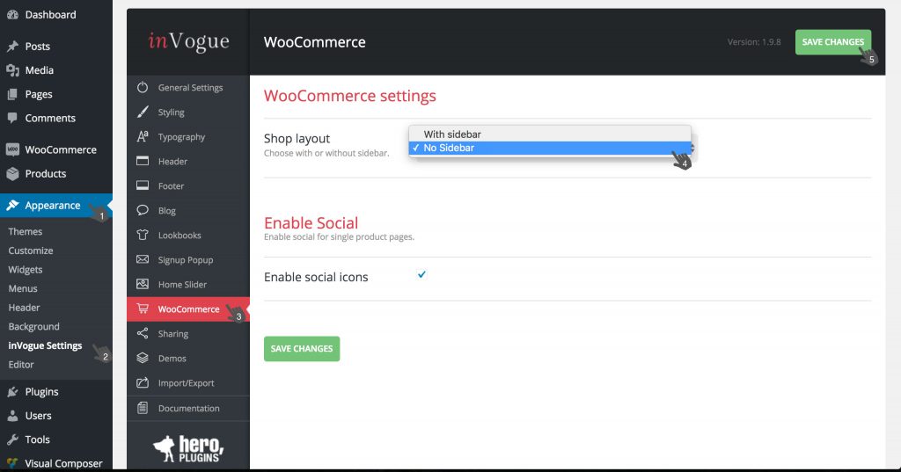Open Customize under Appearance
The image size is (901, 472).
pos(31,251)
